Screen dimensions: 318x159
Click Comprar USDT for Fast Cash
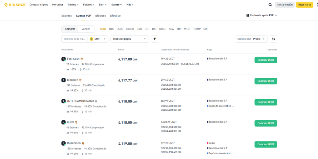click(x=266, y=60)
